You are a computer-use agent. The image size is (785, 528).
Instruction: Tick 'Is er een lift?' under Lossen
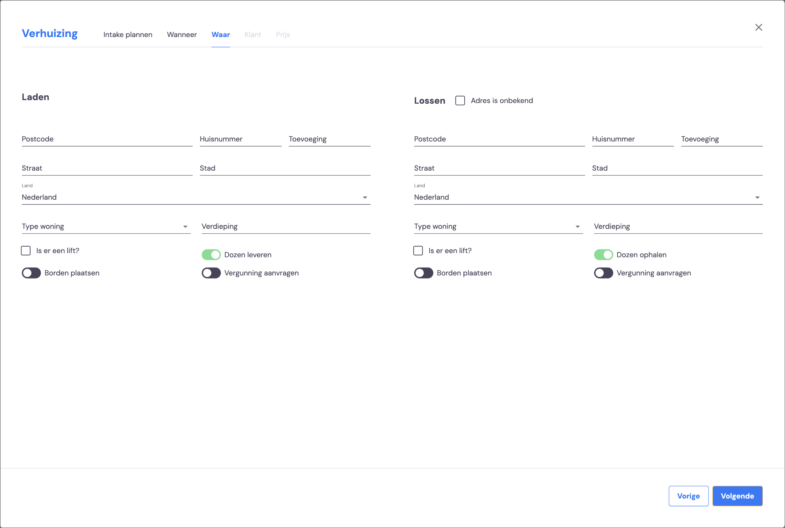click(418, 250)
